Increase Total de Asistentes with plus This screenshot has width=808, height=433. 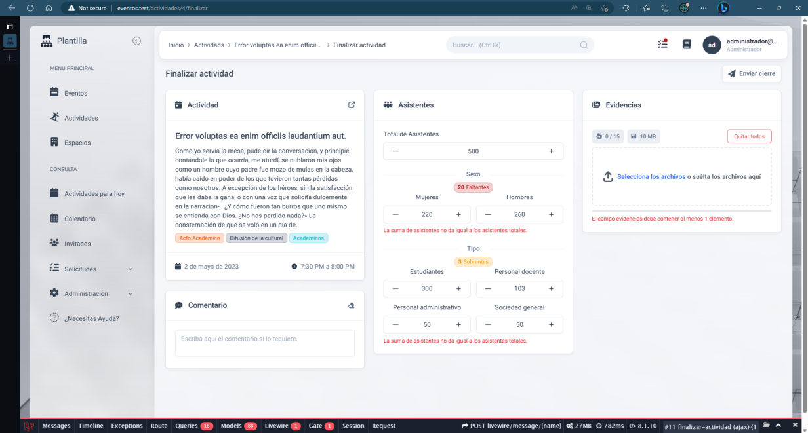click(x=551, y=151)
